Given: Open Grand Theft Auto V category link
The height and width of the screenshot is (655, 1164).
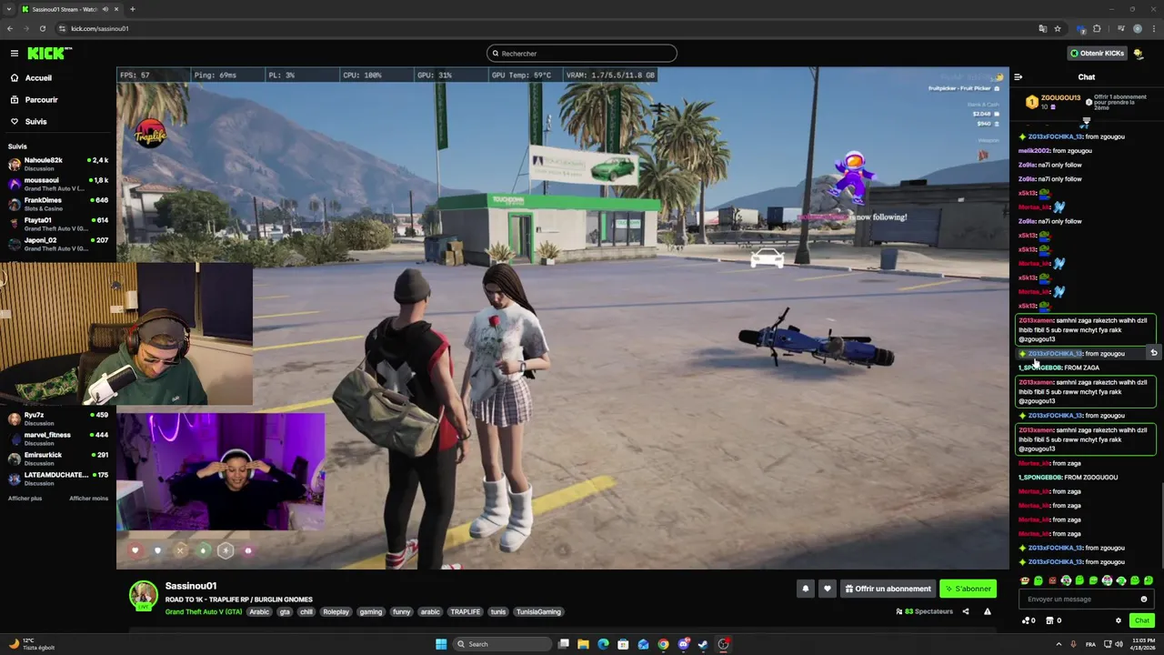Looking at the screenshot, I should click(204, 612).
